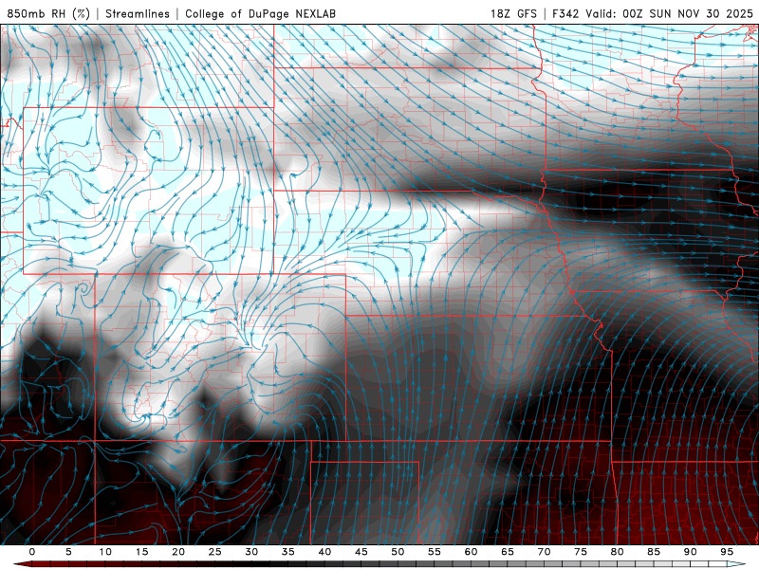Image resolution: width=759 pixels, height=569 pixels.
Task: Click the "5" value on the RH scale
Action: click(68, 552)
